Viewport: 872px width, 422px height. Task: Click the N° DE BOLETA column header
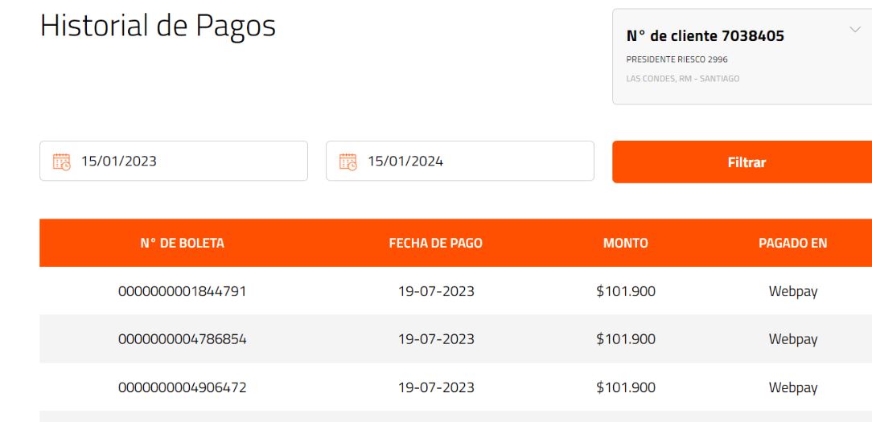(183, 243)
